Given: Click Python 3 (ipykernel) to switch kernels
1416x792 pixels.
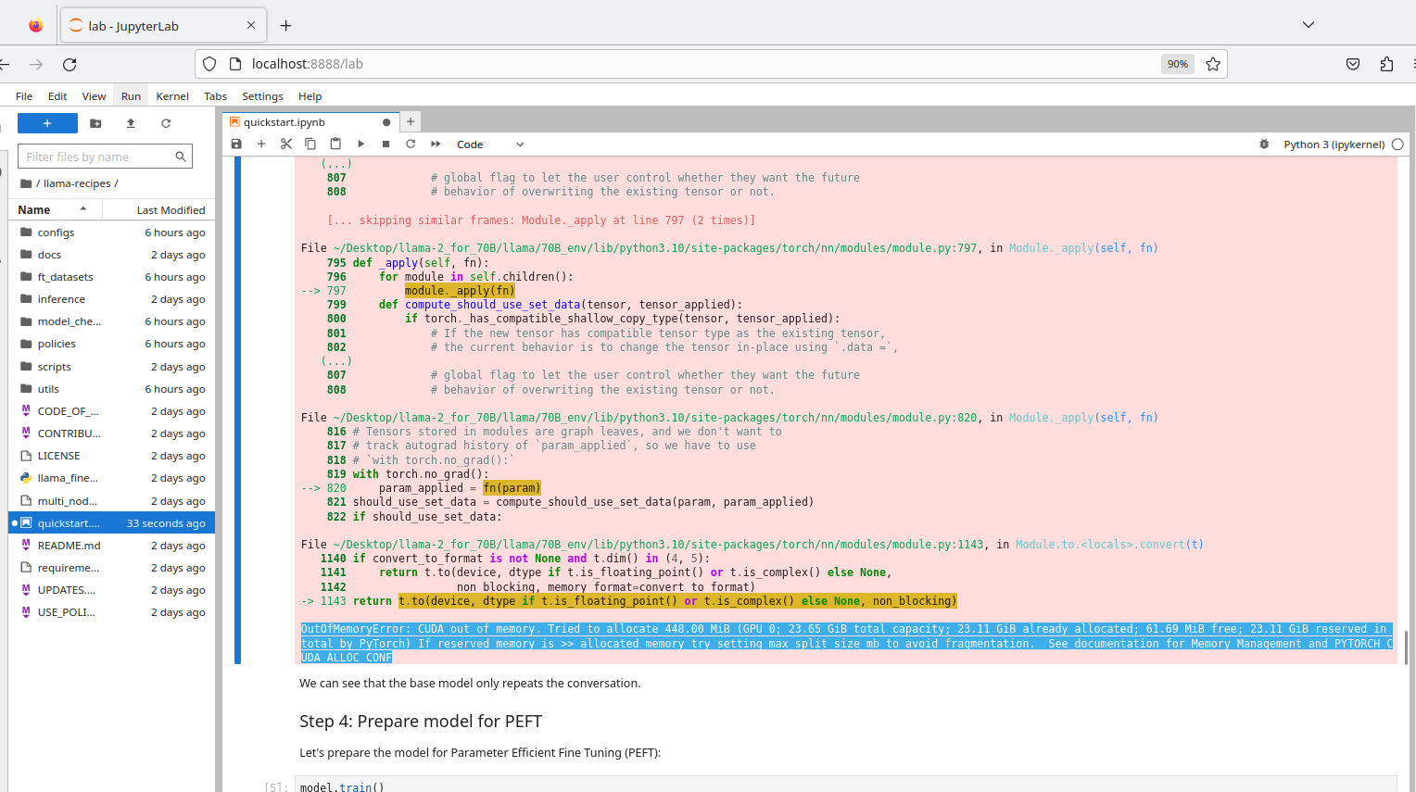Looking at the screenshot, I should pos(1334,144).
